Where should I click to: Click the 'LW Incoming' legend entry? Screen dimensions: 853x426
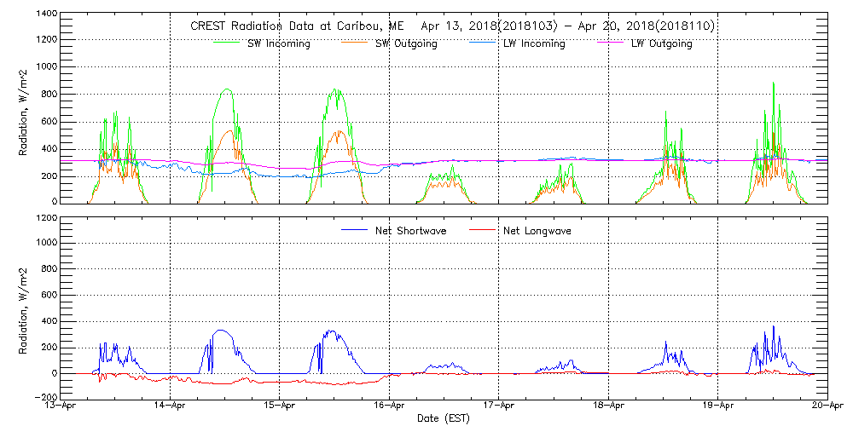point(534,43)
